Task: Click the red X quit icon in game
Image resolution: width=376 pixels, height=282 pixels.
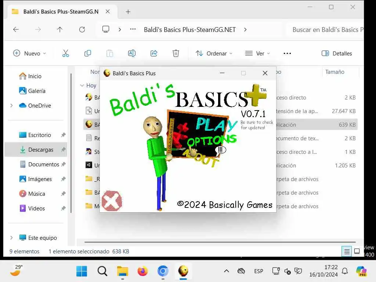Action: (112, 201)
